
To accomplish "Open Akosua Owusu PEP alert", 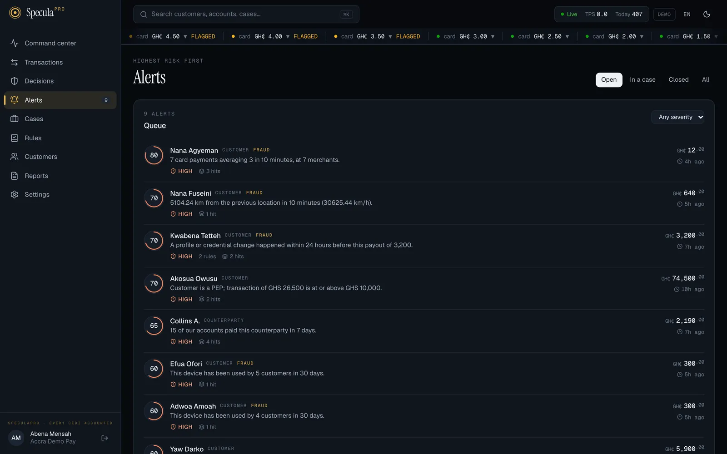I will pos(424,288).
